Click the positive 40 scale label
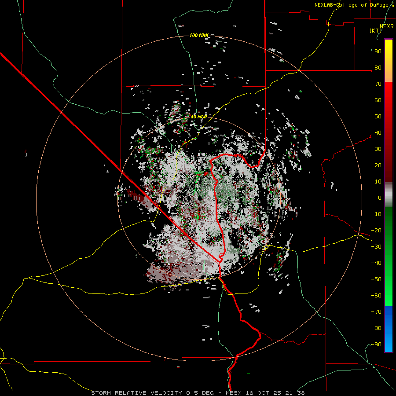Image resolution: width=396 pixels, height=396 pixels. tap(378, 133)
